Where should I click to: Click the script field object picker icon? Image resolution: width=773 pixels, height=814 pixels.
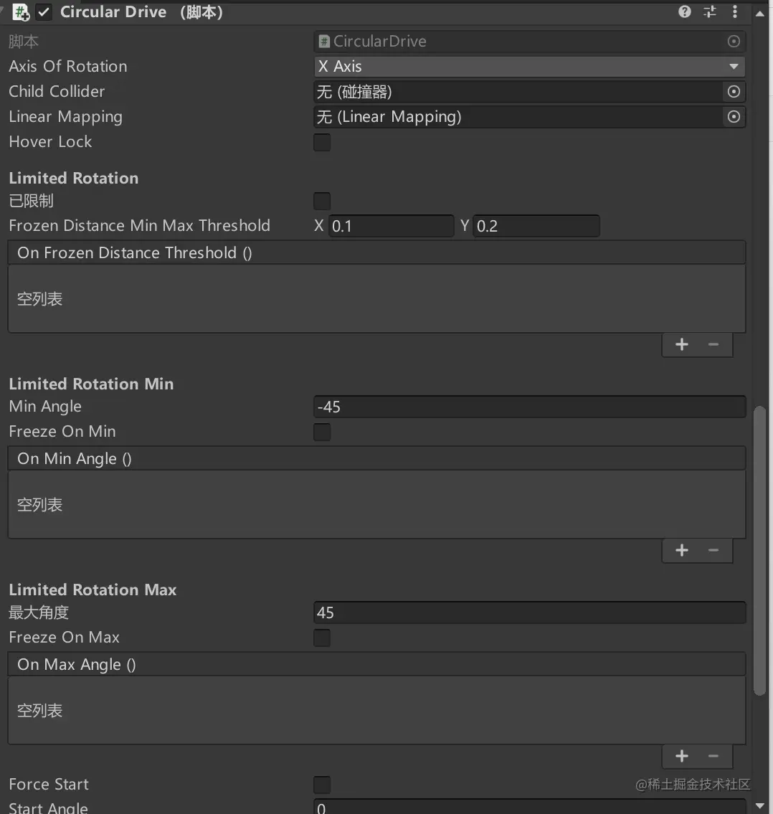(x=733, y=42)
